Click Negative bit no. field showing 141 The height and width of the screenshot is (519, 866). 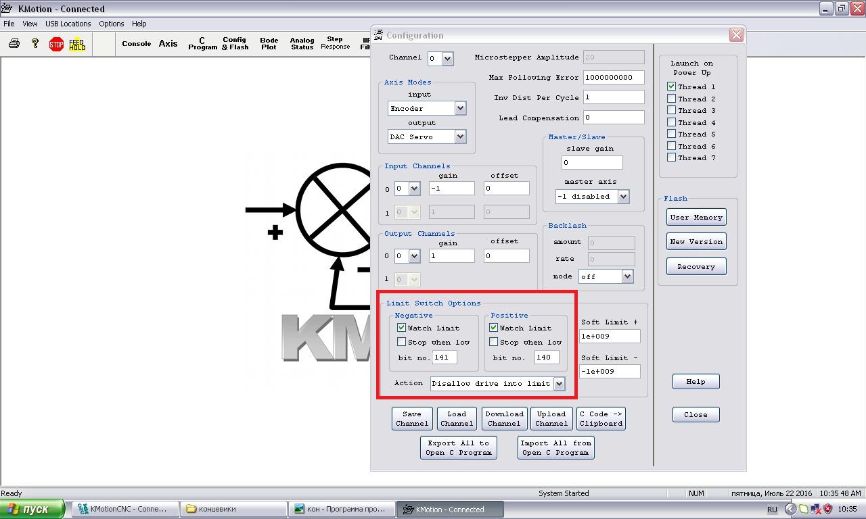pos(445,357)
